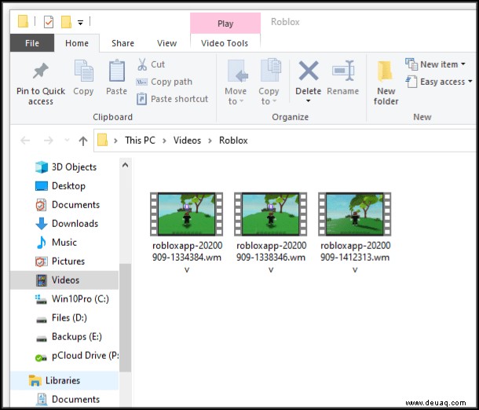Open the New item dropdown
479x410 pixels.
click(x=435, y=64)
